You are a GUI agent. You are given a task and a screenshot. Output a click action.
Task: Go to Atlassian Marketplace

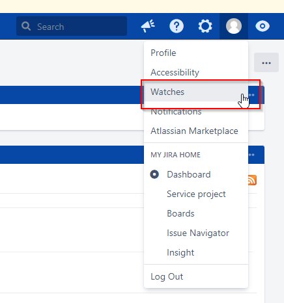196,131
